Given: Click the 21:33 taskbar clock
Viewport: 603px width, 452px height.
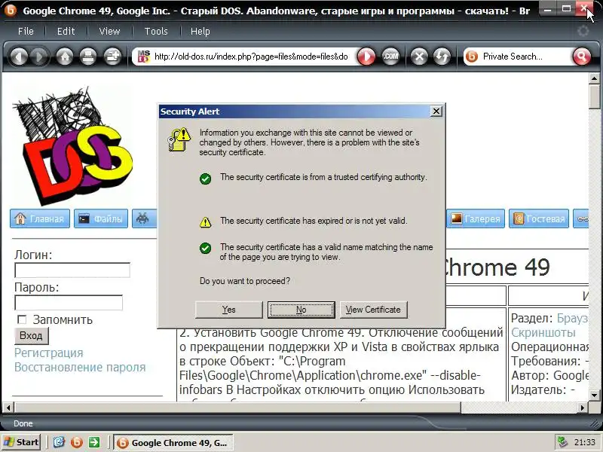Looking at the screenshot, I should pyautogui.click(x=584, y=442).
